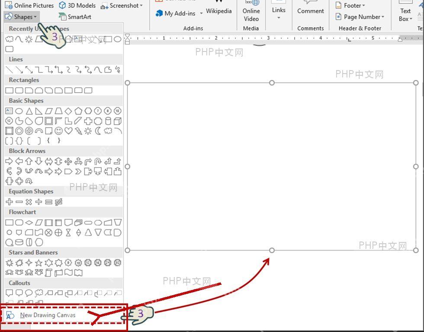Pick the Freeform shape line tool
Image resolution: width=424 pixels, height=332 pixels.
click(108, 70)
